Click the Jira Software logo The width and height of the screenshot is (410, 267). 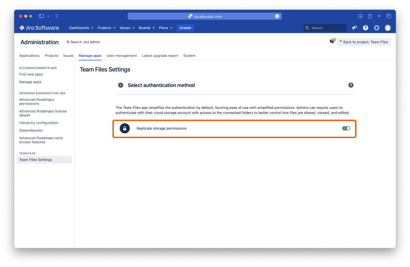[39, 28]
